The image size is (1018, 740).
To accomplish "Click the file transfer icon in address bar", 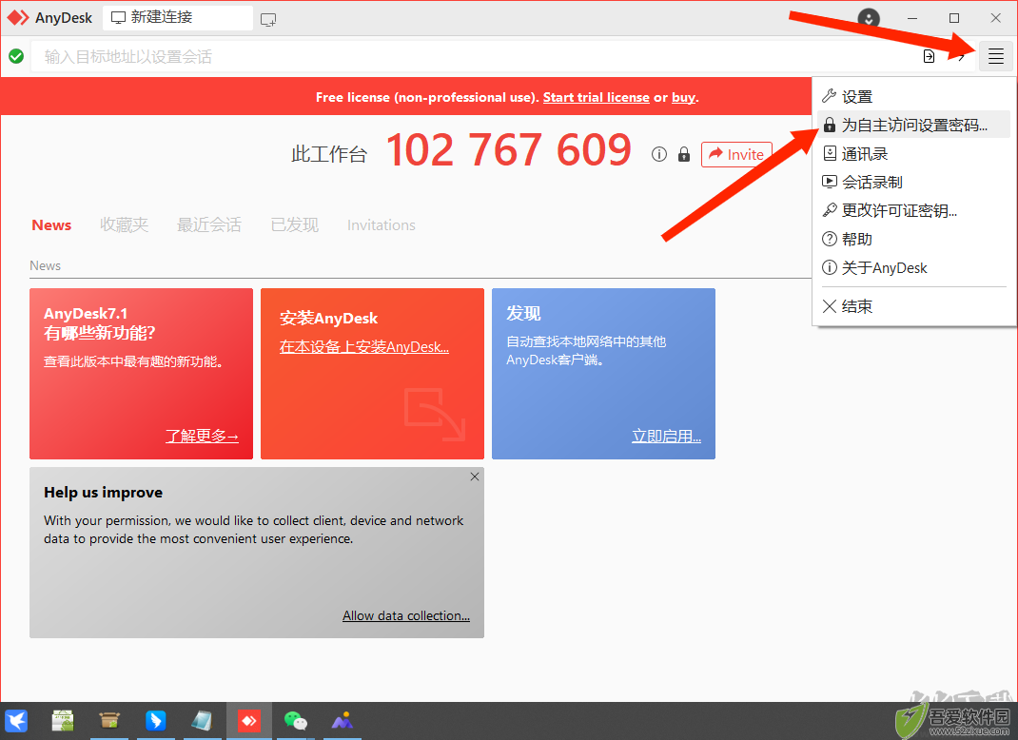I will point(930,56).
